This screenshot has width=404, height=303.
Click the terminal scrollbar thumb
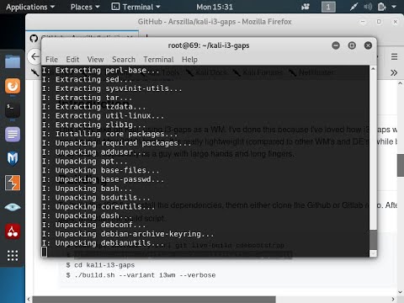[x=373, y=239]
